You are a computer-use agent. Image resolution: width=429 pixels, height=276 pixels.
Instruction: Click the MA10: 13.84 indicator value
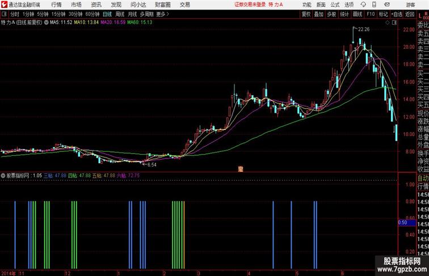tap(86, 23)
